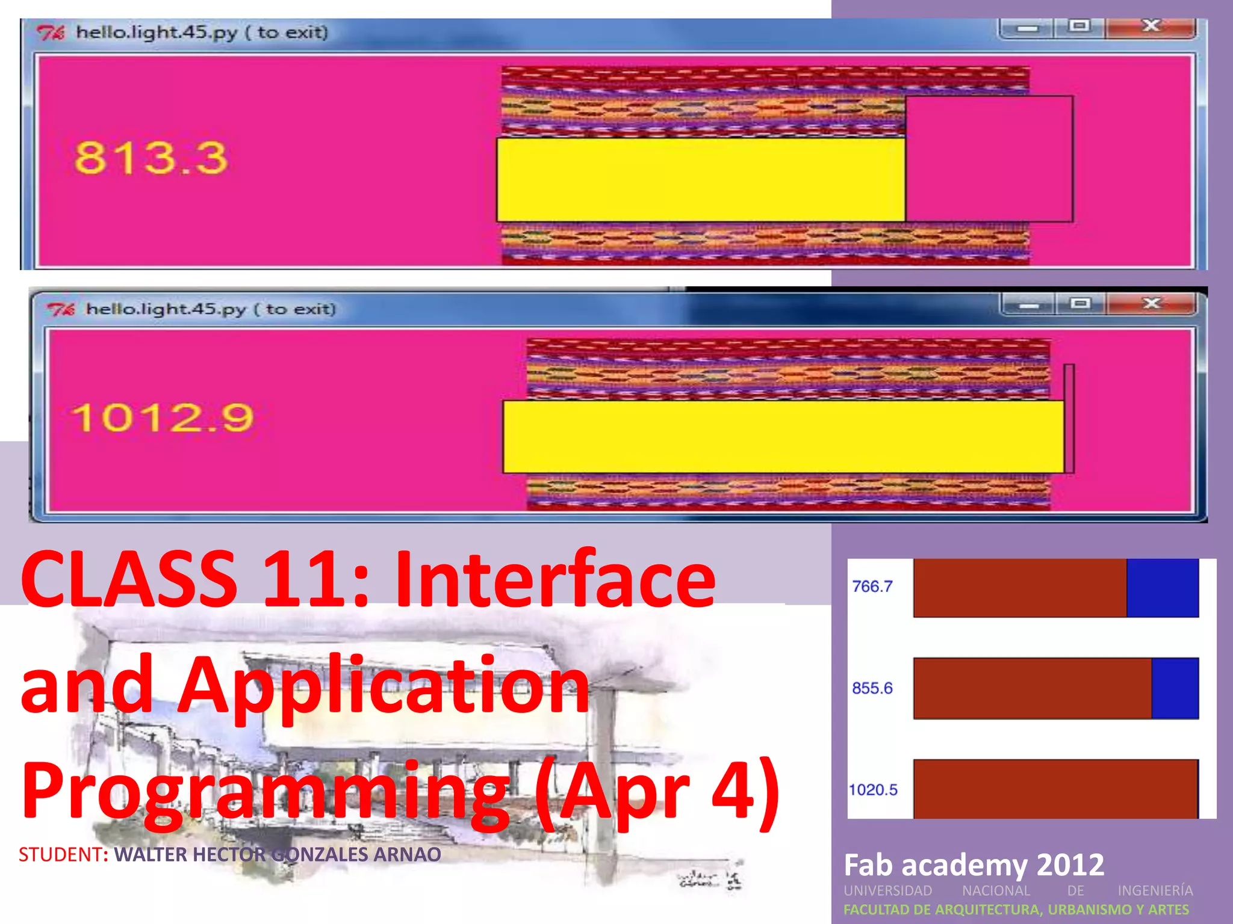Click the Tk icon in the top hello.light.45.py window
This screenshot has height=924, width=1233.
click(x=51, y=32)
